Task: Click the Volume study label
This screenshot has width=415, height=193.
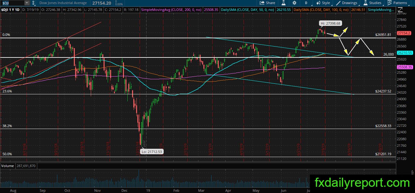Action: (8, 166)
